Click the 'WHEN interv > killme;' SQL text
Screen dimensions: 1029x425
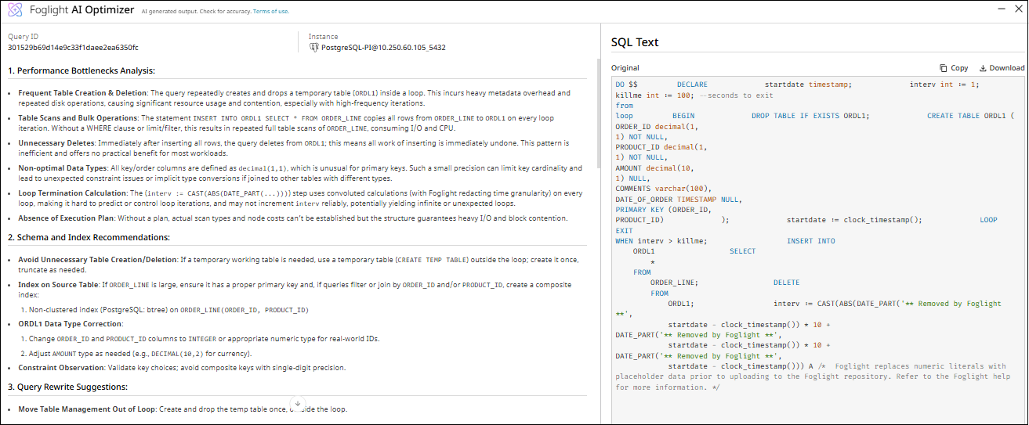[662, 241]
